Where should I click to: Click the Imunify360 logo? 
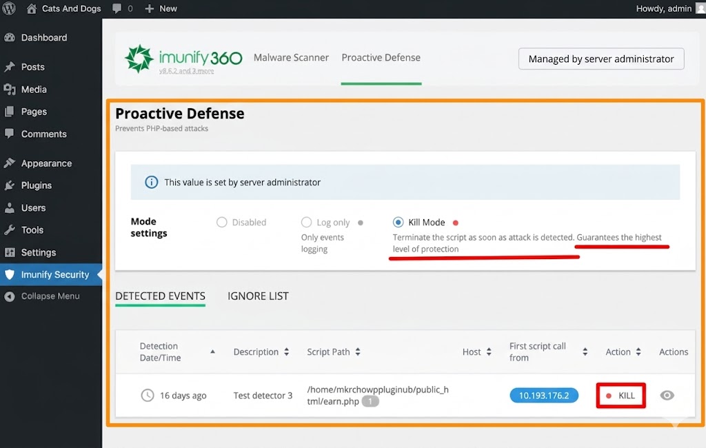click(x=183, y=58)
